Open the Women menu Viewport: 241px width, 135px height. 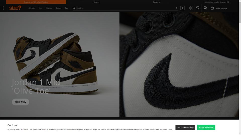pyautogui.click(x=49, y=8)
